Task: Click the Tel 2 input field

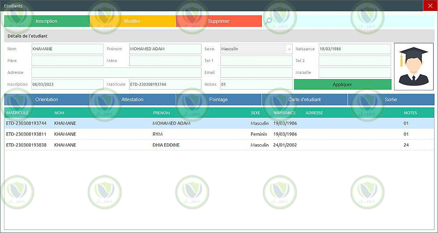Action: coord(355,61)
